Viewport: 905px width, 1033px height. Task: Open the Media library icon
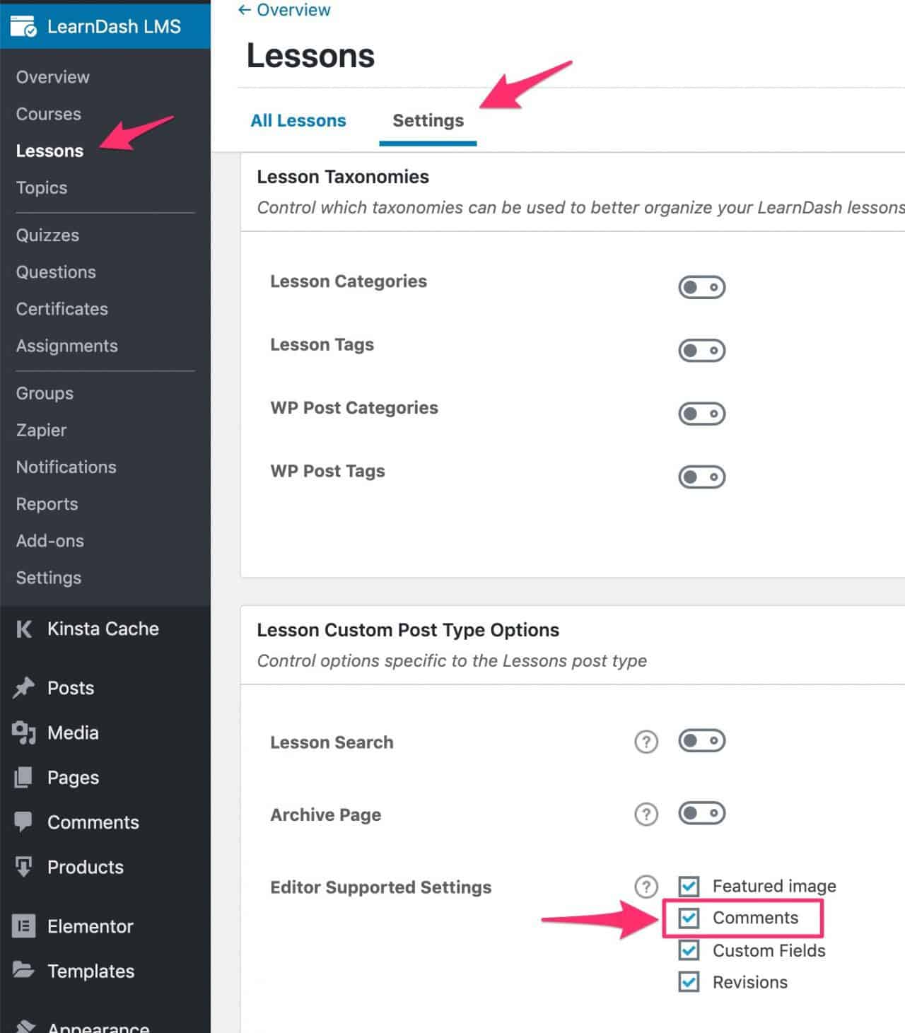pos(23,733)
